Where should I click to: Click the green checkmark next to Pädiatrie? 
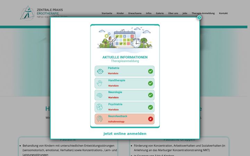tap(150, 71)
